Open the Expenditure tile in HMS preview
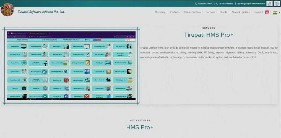 click(x=80, y=80)
